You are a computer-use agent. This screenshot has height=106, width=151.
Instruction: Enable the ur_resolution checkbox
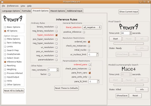[56, 47]
